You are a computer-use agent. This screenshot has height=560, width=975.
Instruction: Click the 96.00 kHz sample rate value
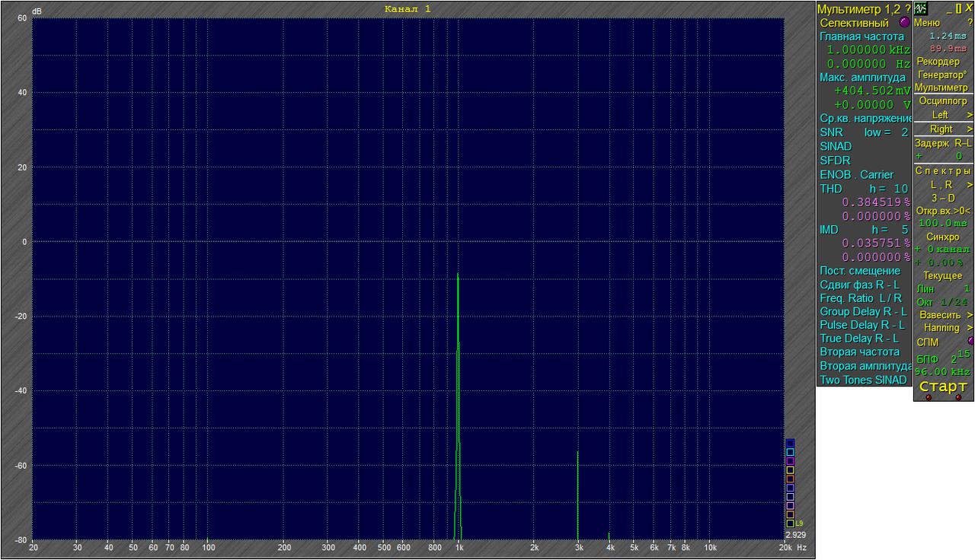(941, 372)
